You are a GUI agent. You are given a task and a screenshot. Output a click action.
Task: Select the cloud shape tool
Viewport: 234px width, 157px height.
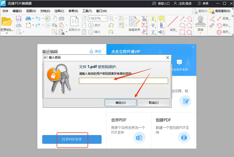[189, 32]
